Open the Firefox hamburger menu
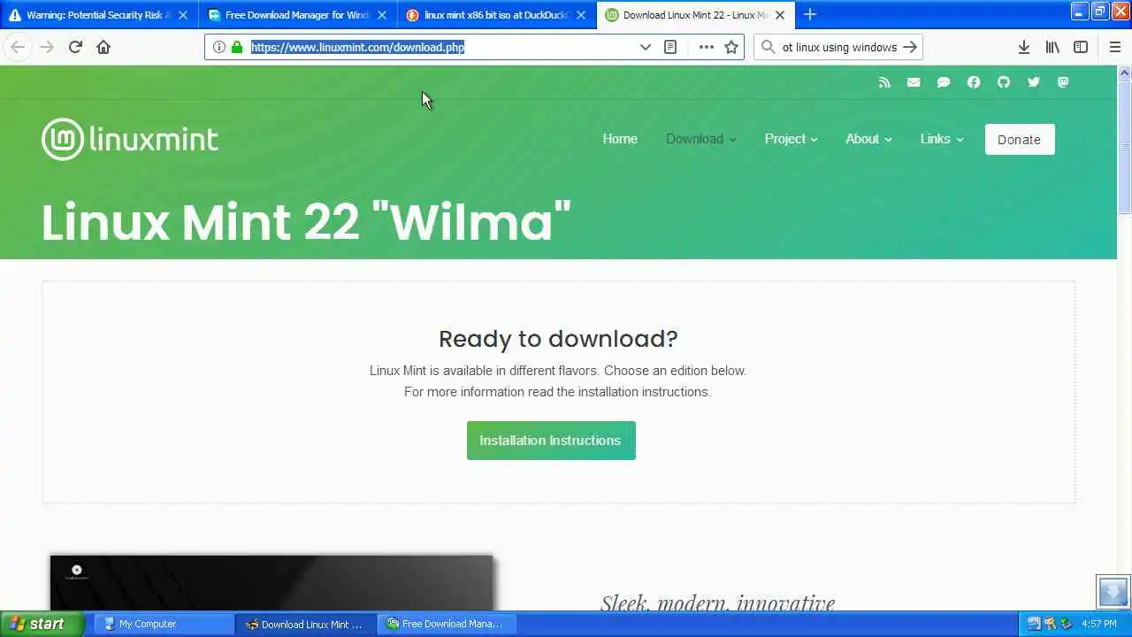The height and width of the screenshot is (637, 1132). [x=1114, y=47]
